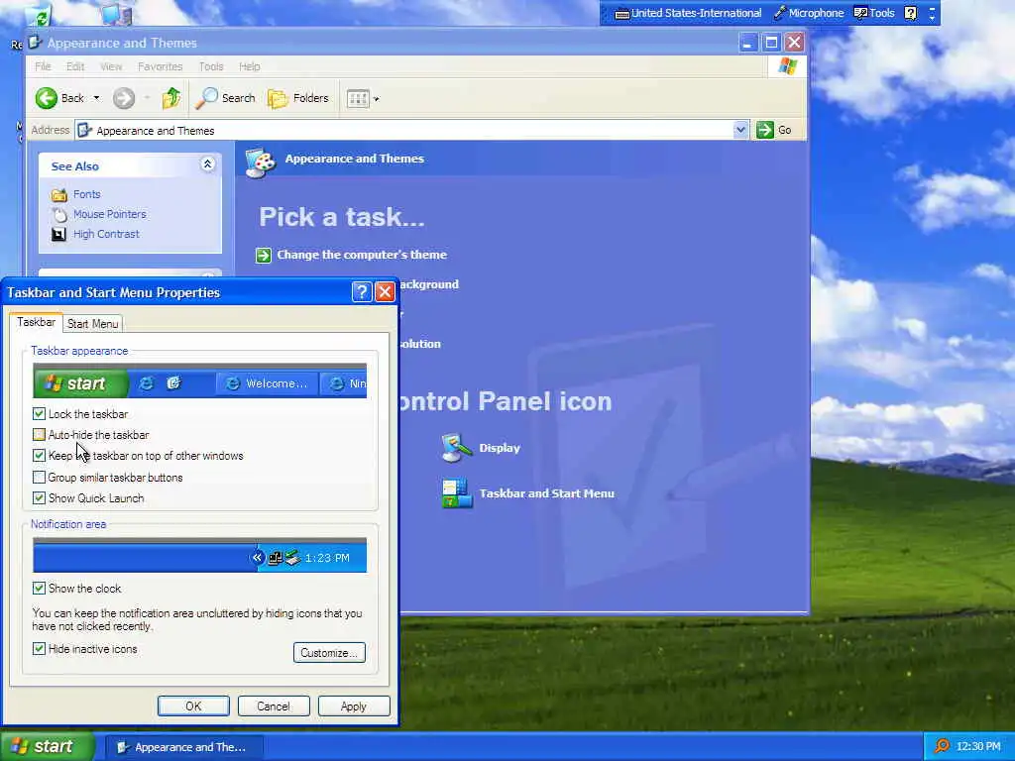Open the Back history dropdown arrow
This screenshot has width=1015, height=761.
click(96, 98)
